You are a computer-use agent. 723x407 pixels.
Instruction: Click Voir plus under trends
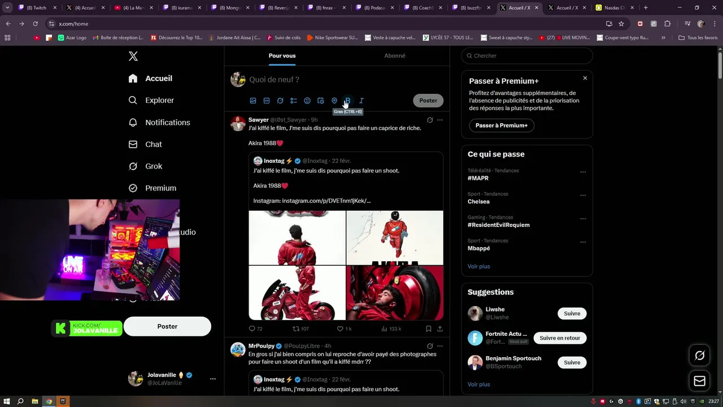[x=479, y=266]
